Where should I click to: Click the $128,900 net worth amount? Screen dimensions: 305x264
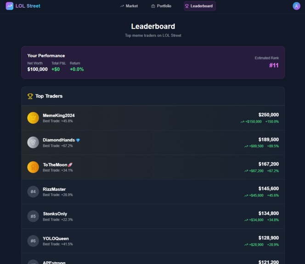pos(269,238)
